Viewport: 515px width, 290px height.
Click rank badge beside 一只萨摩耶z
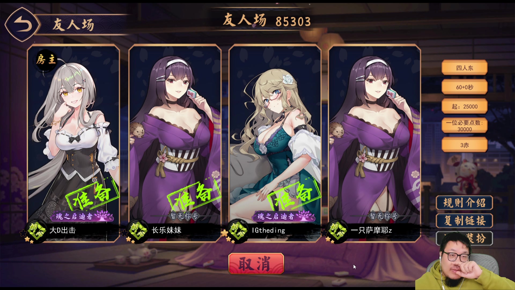point(337,231)
